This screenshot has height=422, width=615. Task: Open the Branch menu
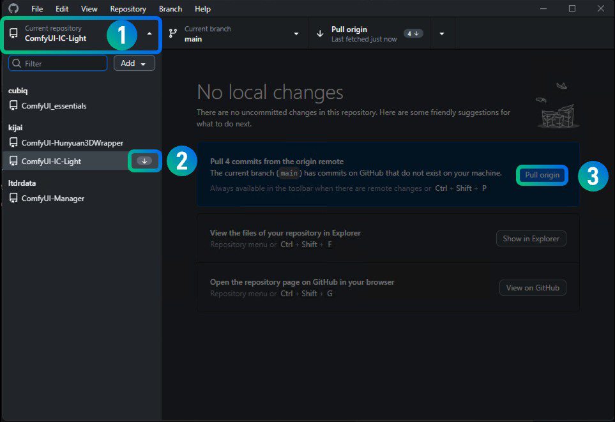pyautogui.click(x=171, y=9)
